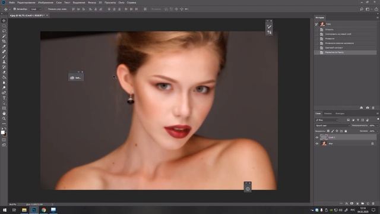This screenshot has width=380, height=214.
Task: Close the open document tab
Action: (47, 15)
